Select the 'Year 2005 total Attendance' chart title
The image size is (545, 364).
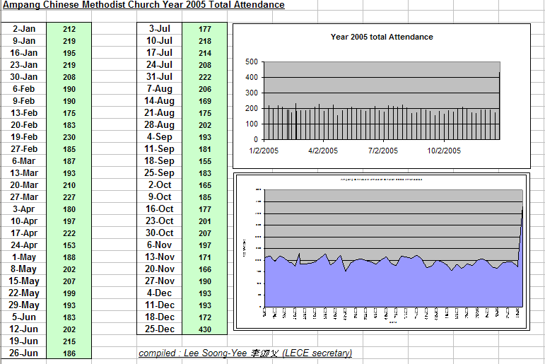pyautogui.click(x=382, y=37)
